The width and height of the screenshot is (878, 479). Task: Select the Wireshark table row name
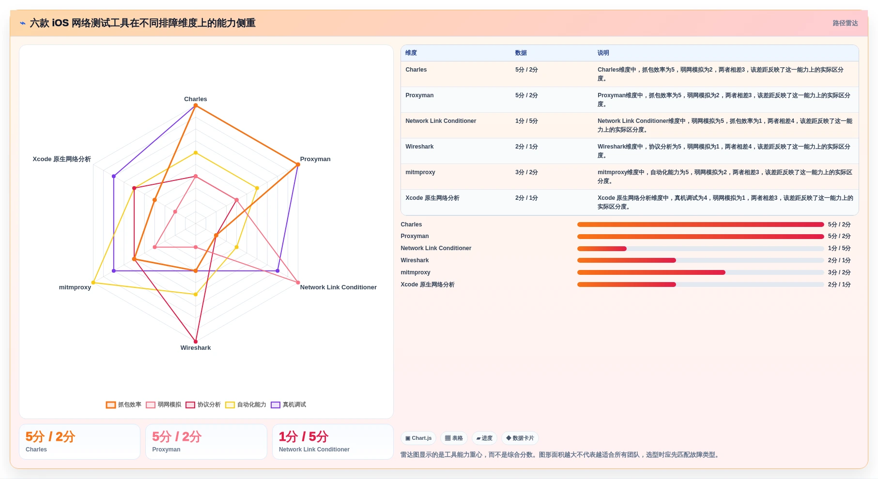point(419,147)
